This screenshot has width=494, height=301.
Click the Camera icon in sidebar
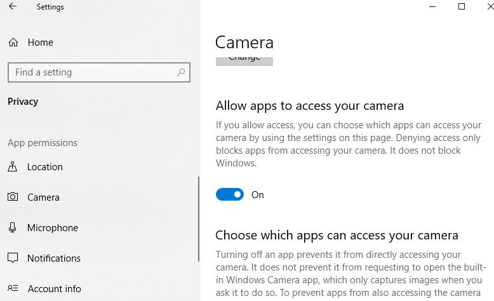click(x=13, y=197)
